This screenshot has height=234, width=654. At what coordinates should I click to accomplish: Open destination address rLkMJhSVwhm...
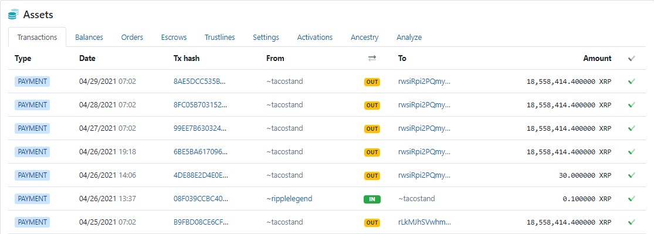[x=424, y=222]
